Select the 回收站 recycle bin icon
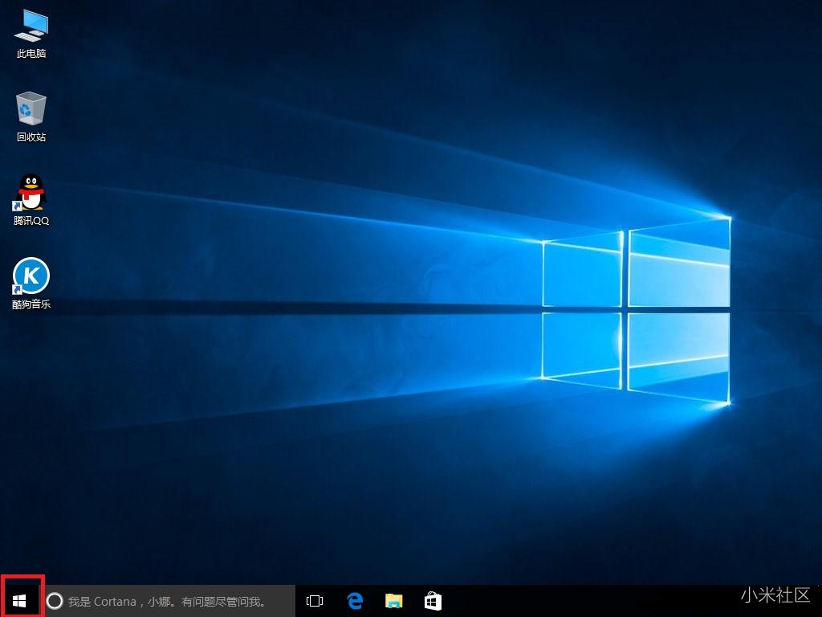 click(31, 108)
